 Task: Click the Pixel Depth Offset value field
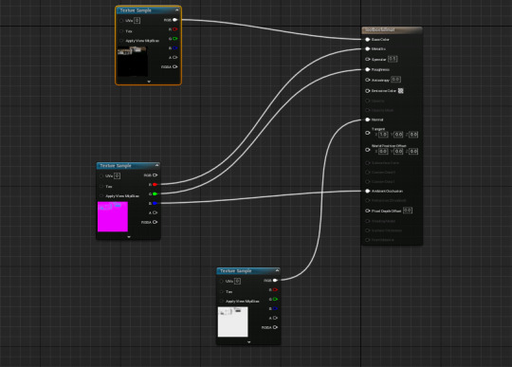pyautogui.click(x=408, y=211)
